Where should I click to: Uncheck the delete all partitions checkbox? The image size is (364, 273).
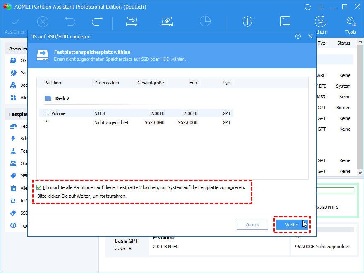coord(39,187)
